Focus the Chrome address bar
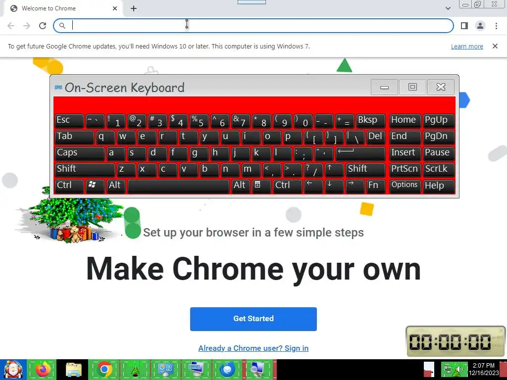The image size is (507, 380). (x=253, y=26)
